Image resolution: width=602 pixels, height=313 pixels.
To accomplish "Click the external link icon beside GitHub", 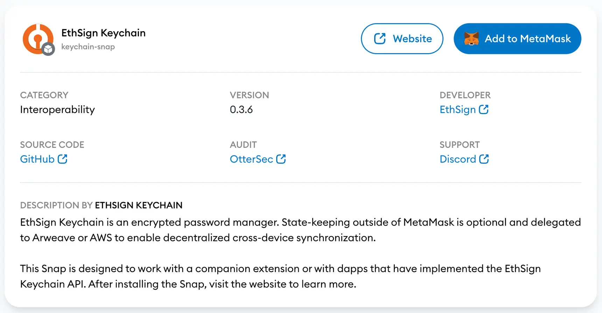I will click(62, 159).
